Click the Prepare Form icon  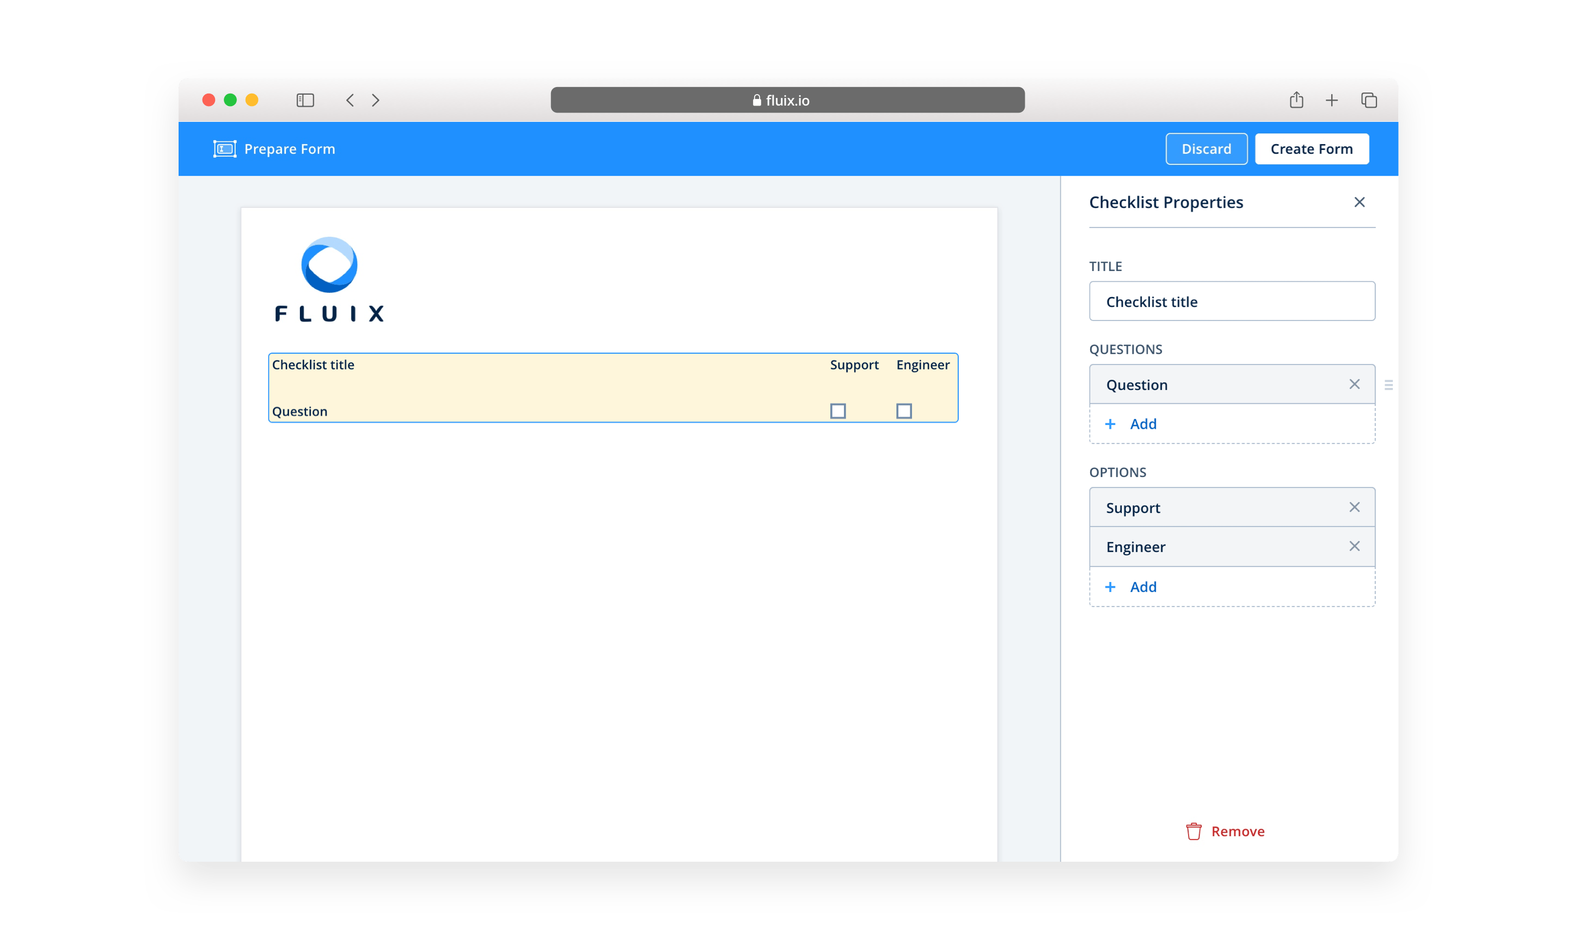225,149
